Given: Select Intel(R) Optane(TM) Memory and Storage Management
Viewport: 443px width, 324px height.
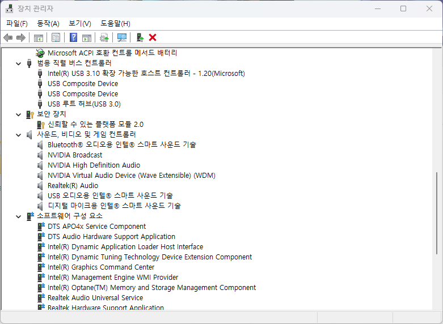Looking at the screenshot, I should pos(151,287).
